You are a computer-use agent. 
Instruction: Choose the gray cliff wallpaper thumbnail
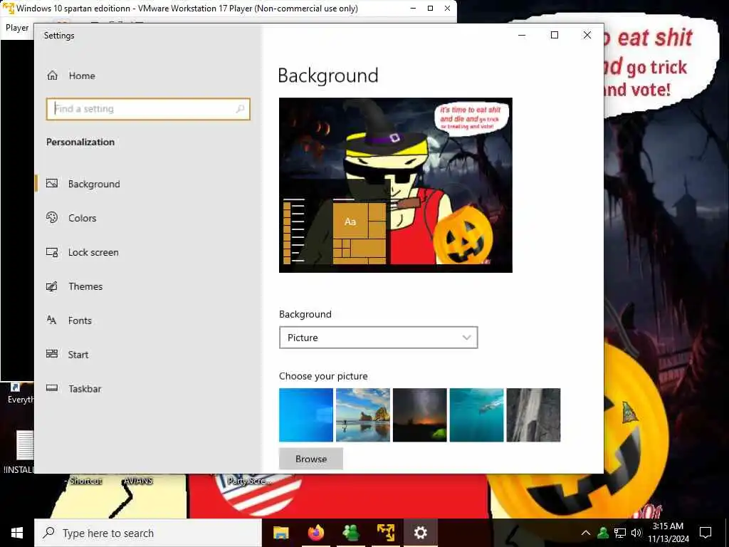533,415
